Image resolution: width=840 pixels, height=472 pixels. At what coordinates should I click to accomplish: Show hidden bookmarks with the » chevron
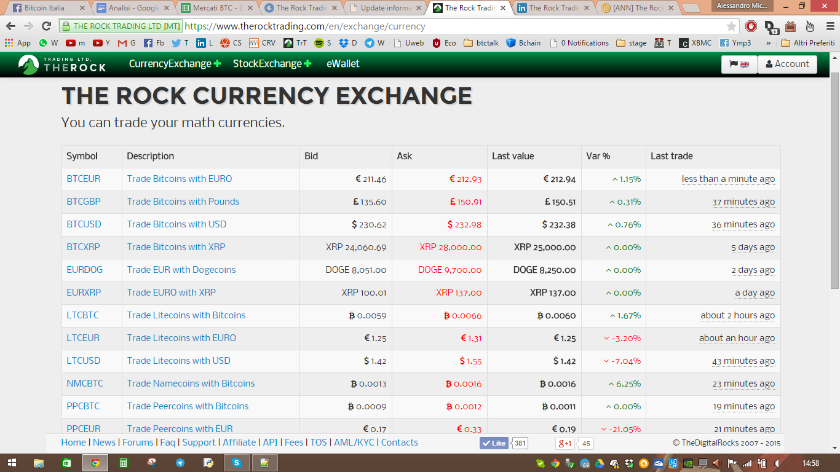pos(768,43)
